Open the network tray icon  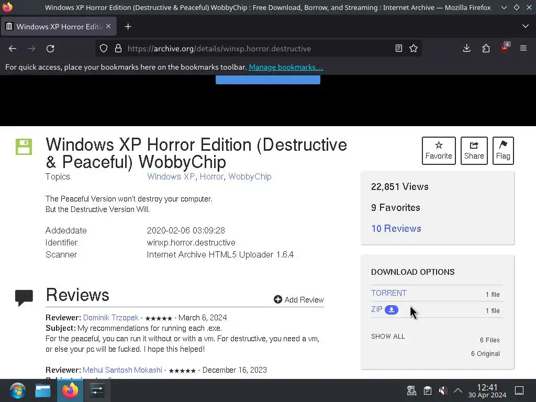pyautogui.click(x=411, y=390)
